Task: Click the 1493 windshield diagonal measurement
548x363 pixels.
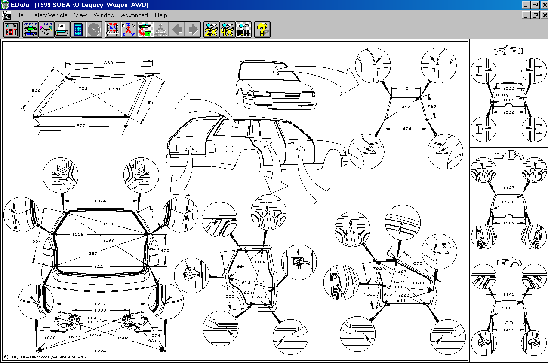Action: 405,107
